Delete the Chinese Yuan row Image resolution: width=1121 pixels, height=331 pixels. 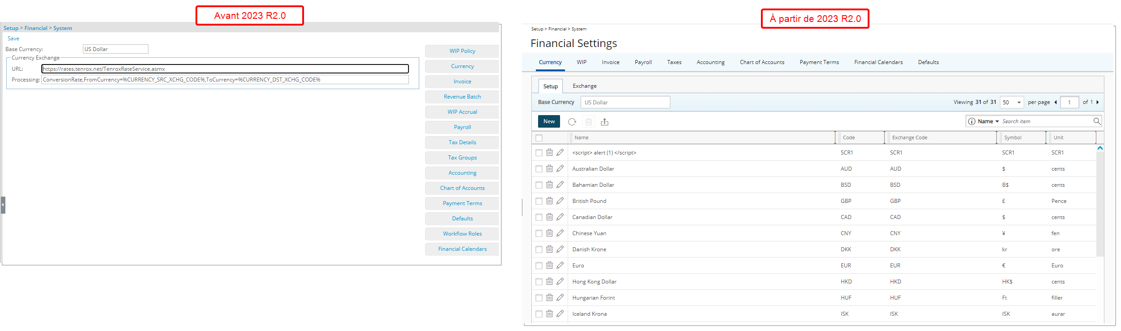(549, 233)
